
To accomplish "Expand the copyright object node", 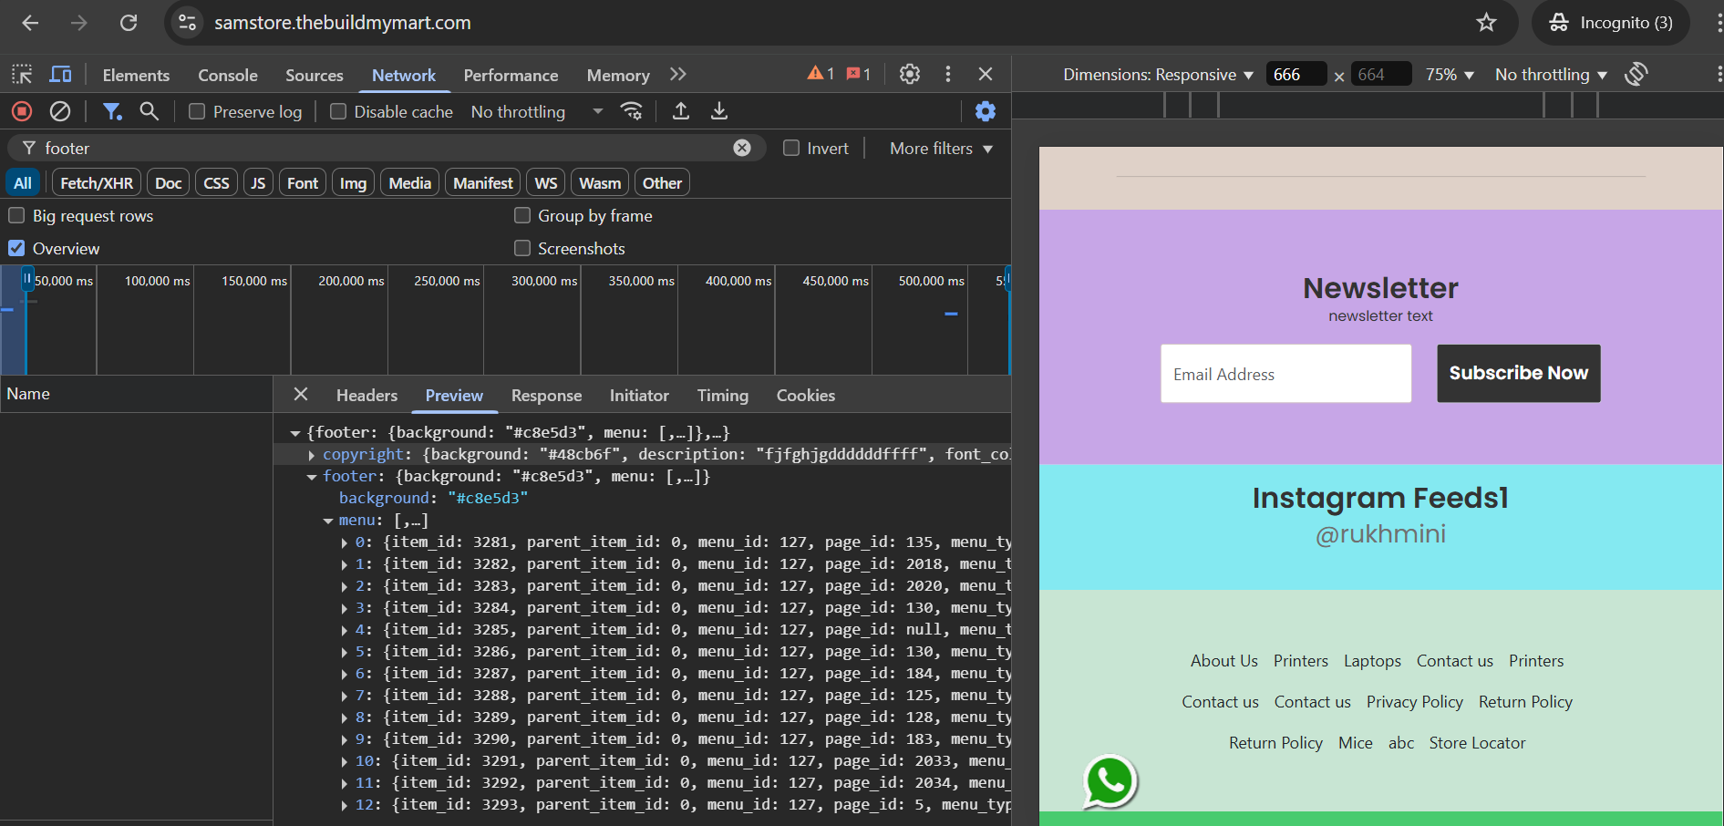I will tap(312, 454).
